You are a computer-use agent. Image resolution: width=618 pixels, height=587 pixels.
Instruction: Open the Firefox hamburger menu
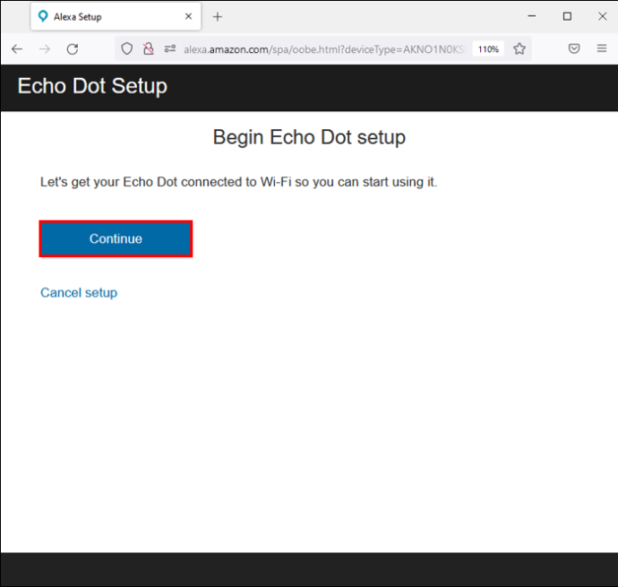pyautogui.click(x=602, y=48)
